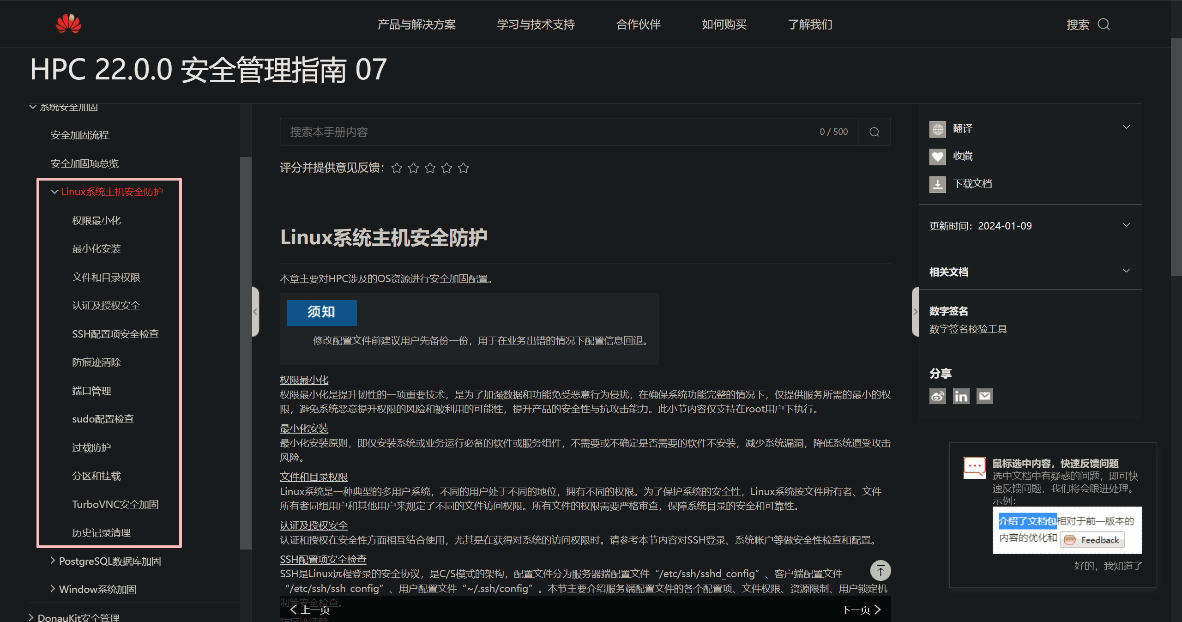
Task: Select 历史记录清理 in the tree
Action: click(x=101, y=533)
